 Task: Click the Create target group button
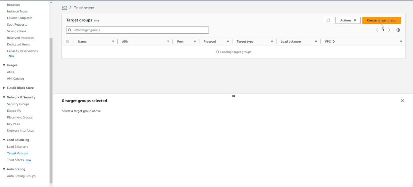coord(381,20)
